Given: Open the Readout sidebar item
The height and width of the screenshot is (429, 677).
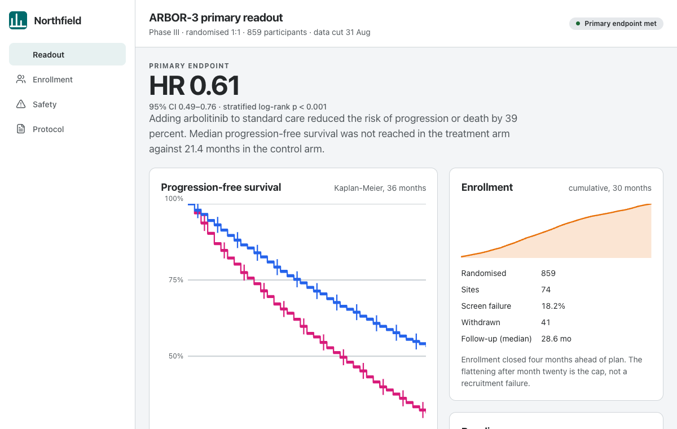Looking at the screenshot, I should click(67, 54).
